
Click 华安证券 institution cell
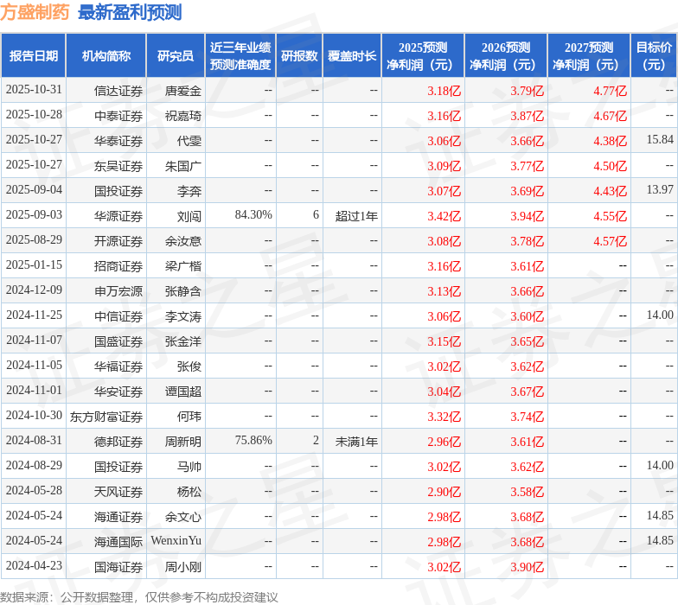tap(118, 392)
